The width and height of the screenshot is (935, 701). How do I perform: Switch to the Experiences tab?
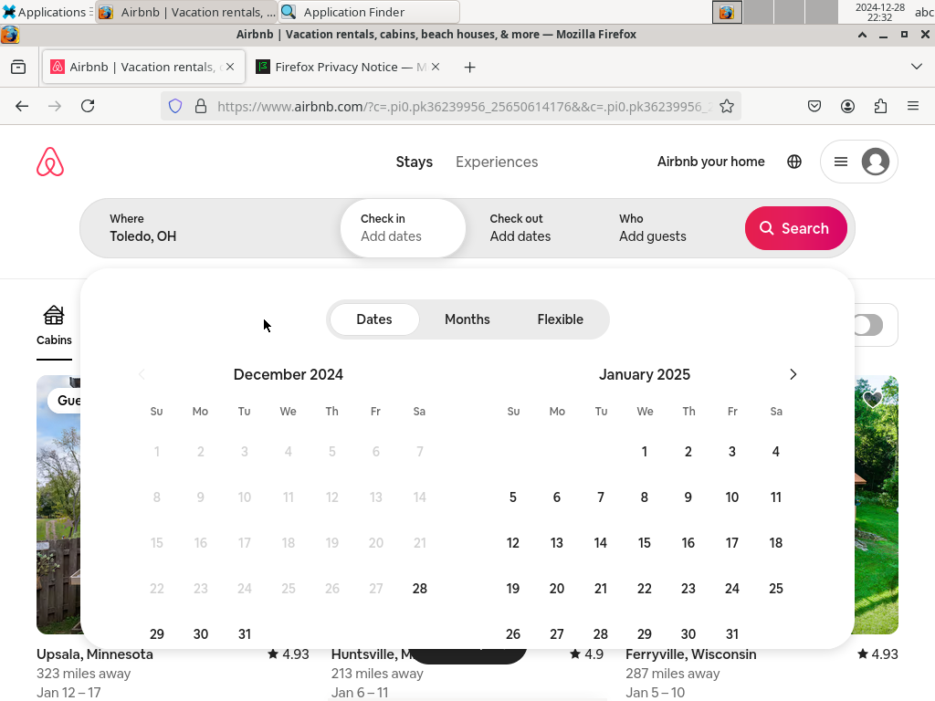tap(497, 162)
